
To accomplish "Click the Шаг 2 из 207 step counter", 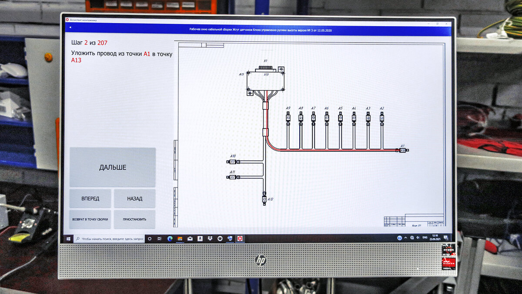I will [89, 43].
